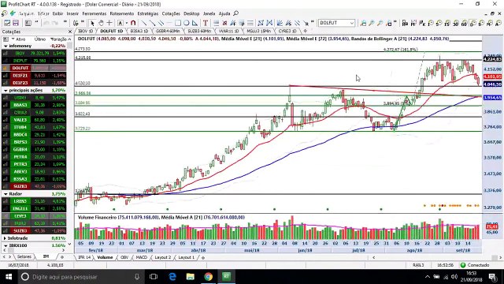
Task: Open File Explorer from taskbar
Action: coord(191,277)
